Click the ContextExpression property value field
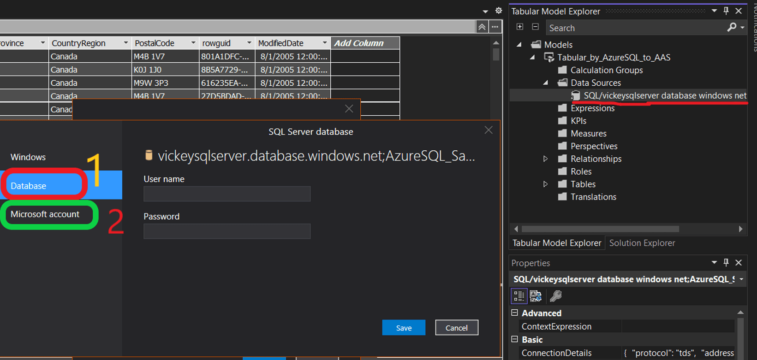The height and width of the screenshot is (360, 757). pyautogui.click(x=678, y=326)
